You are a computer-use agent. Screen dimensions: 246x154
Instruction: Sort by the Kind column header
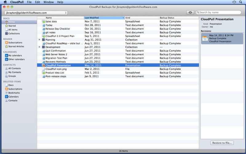pos(142,18)
